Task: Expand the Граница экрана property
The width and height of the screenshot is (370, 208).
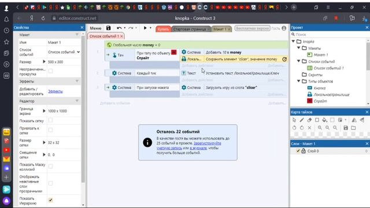Action: click(44, 111)
